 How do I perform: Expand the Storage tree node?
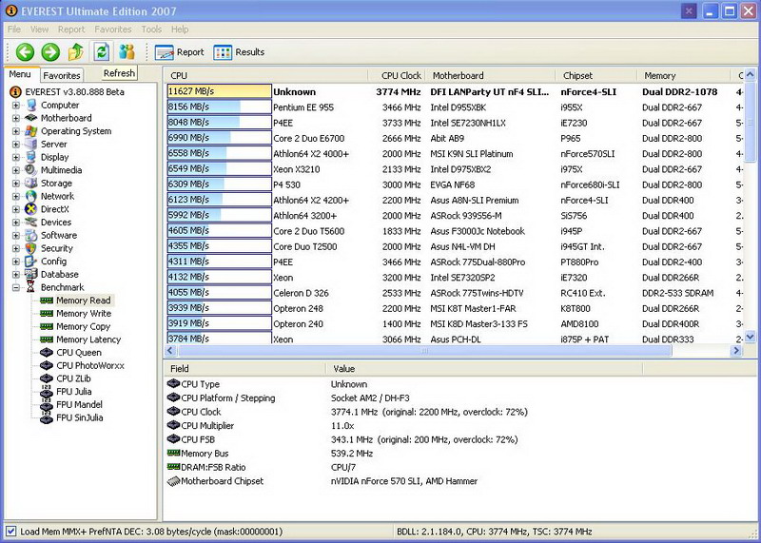tap(16, 183)
